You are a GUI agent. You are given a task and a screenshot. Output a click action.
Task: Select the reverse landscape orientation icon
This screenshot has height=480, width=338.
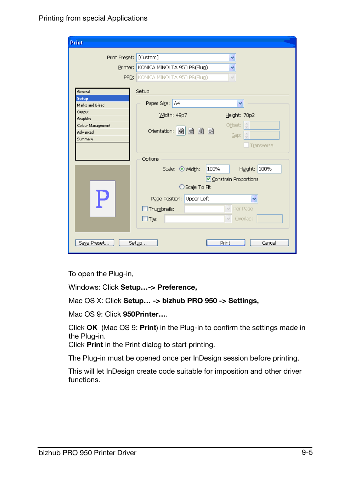point(211,131)
